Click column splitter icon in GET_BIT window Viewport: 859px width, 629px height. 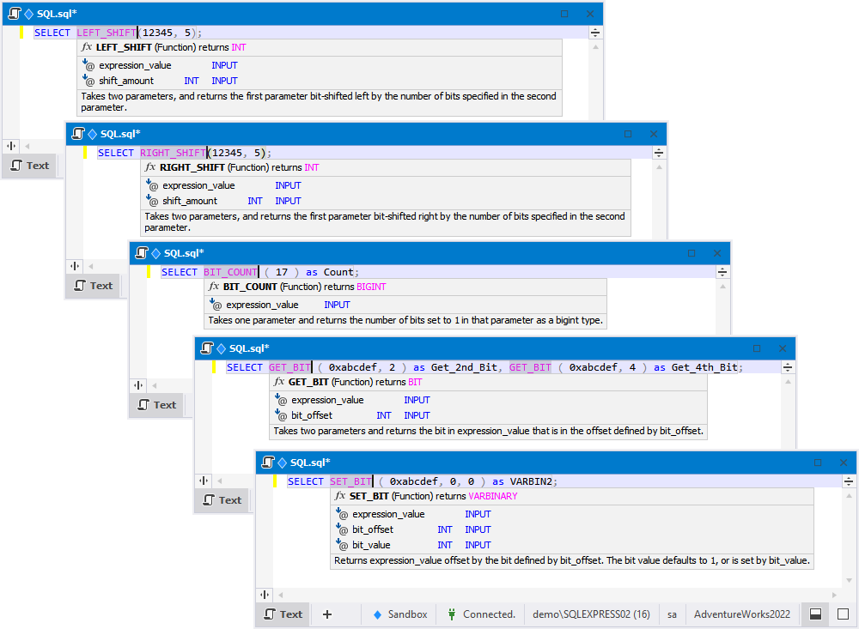(x=204, y=481)
